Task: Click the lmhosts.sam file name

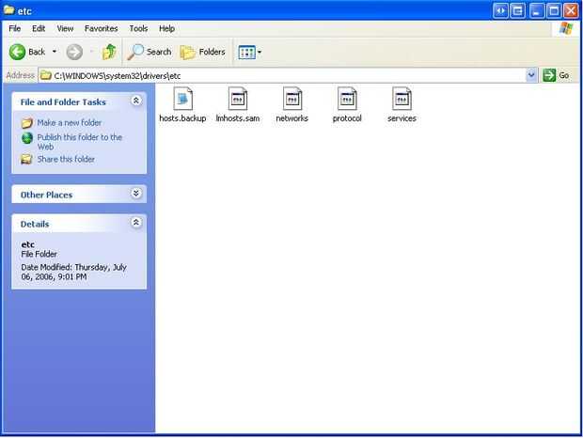Action: coord(238,118)
